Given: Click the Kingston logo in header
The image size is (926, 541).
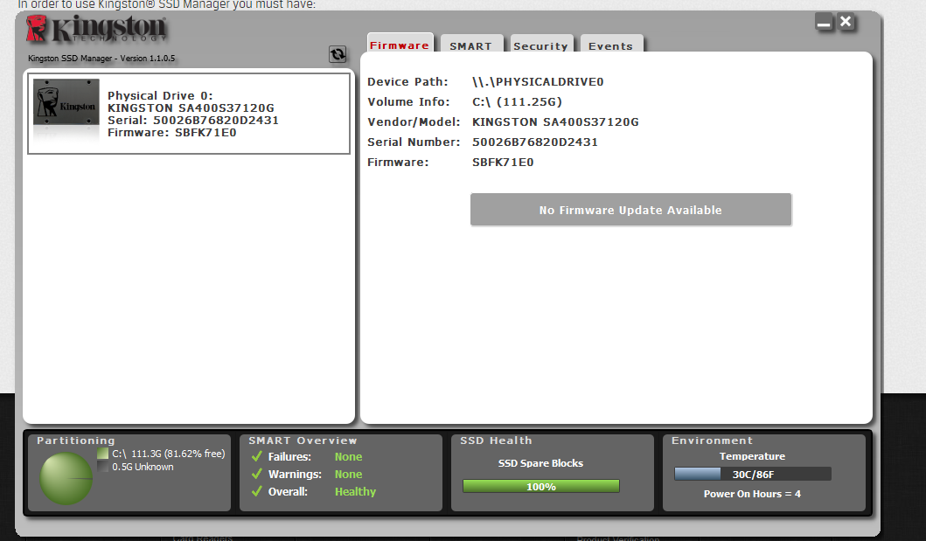Looking at the screenshot, I should coord(96,29).
